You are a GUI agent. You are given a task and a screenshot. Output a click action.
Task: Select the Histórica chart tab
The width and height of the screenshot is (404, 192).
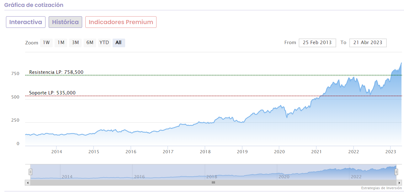(x=65, y=22)
